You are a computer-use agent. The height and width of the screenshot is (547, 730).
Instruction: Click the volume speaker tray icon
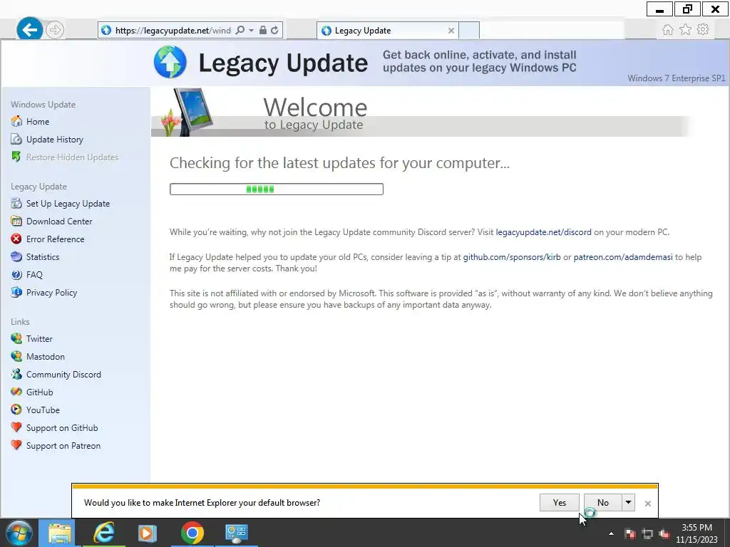(664, 533)
